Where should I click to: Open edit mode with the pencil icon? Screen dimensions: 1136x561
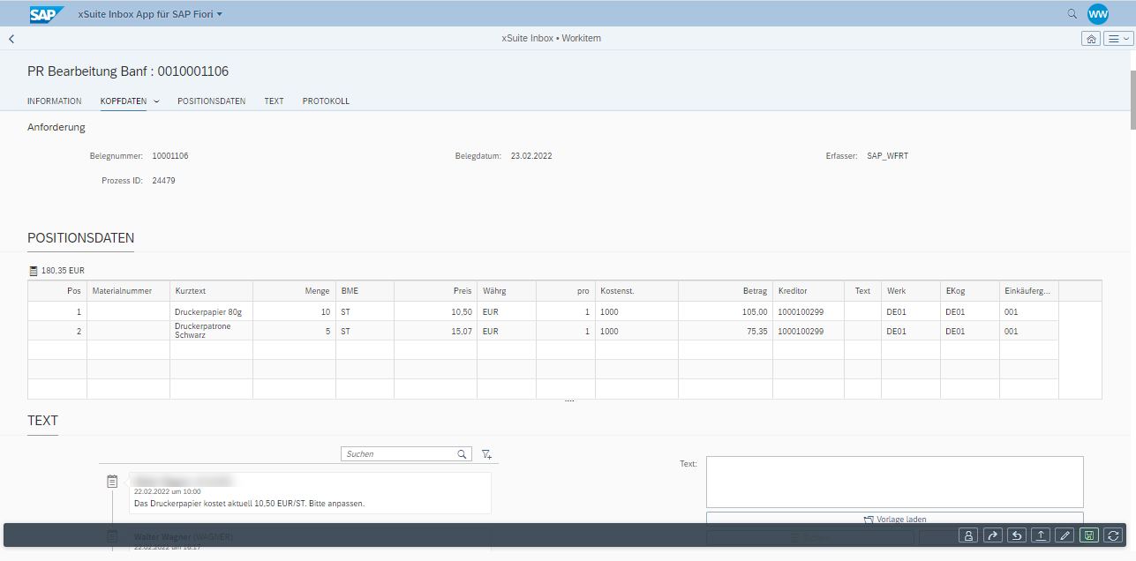[x=1064, y=535]
